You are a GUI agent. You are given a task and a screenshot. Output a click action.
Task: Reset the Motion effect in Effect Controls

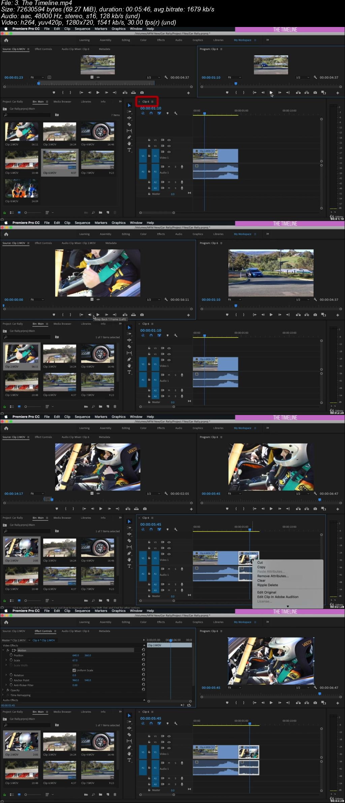(x=143, y=650)
